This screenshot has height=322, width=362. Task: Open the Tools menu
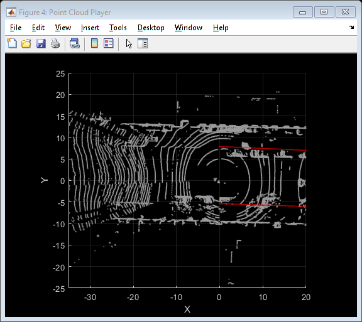point(118,28)
